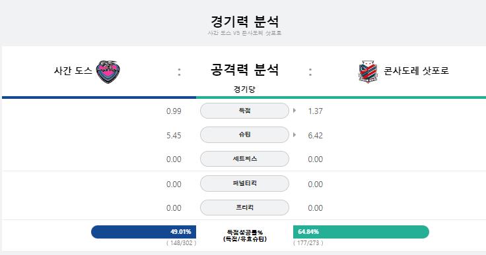Click the 득점성공률% center label
The image size is (486, 255).
click(x=244, y=232)
